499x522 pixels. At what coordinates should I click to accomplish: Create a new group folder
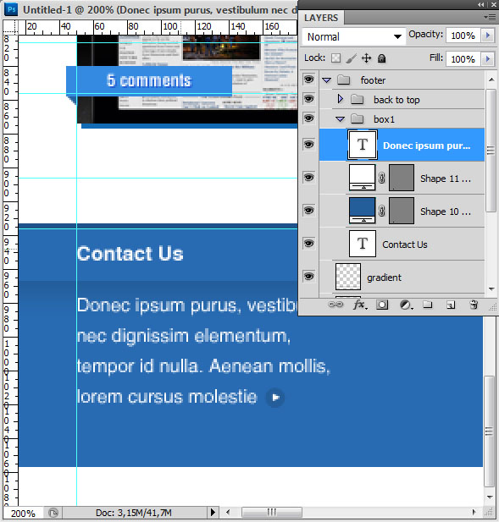pos(427,305)
